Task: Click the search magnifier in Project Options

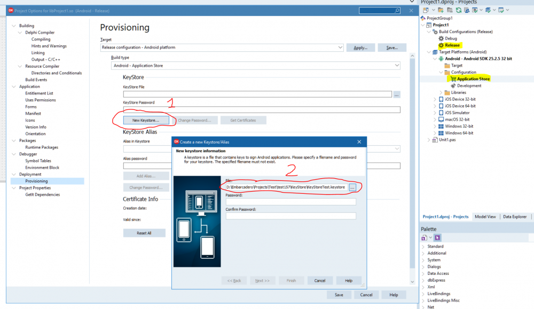Action: [397, 11]
